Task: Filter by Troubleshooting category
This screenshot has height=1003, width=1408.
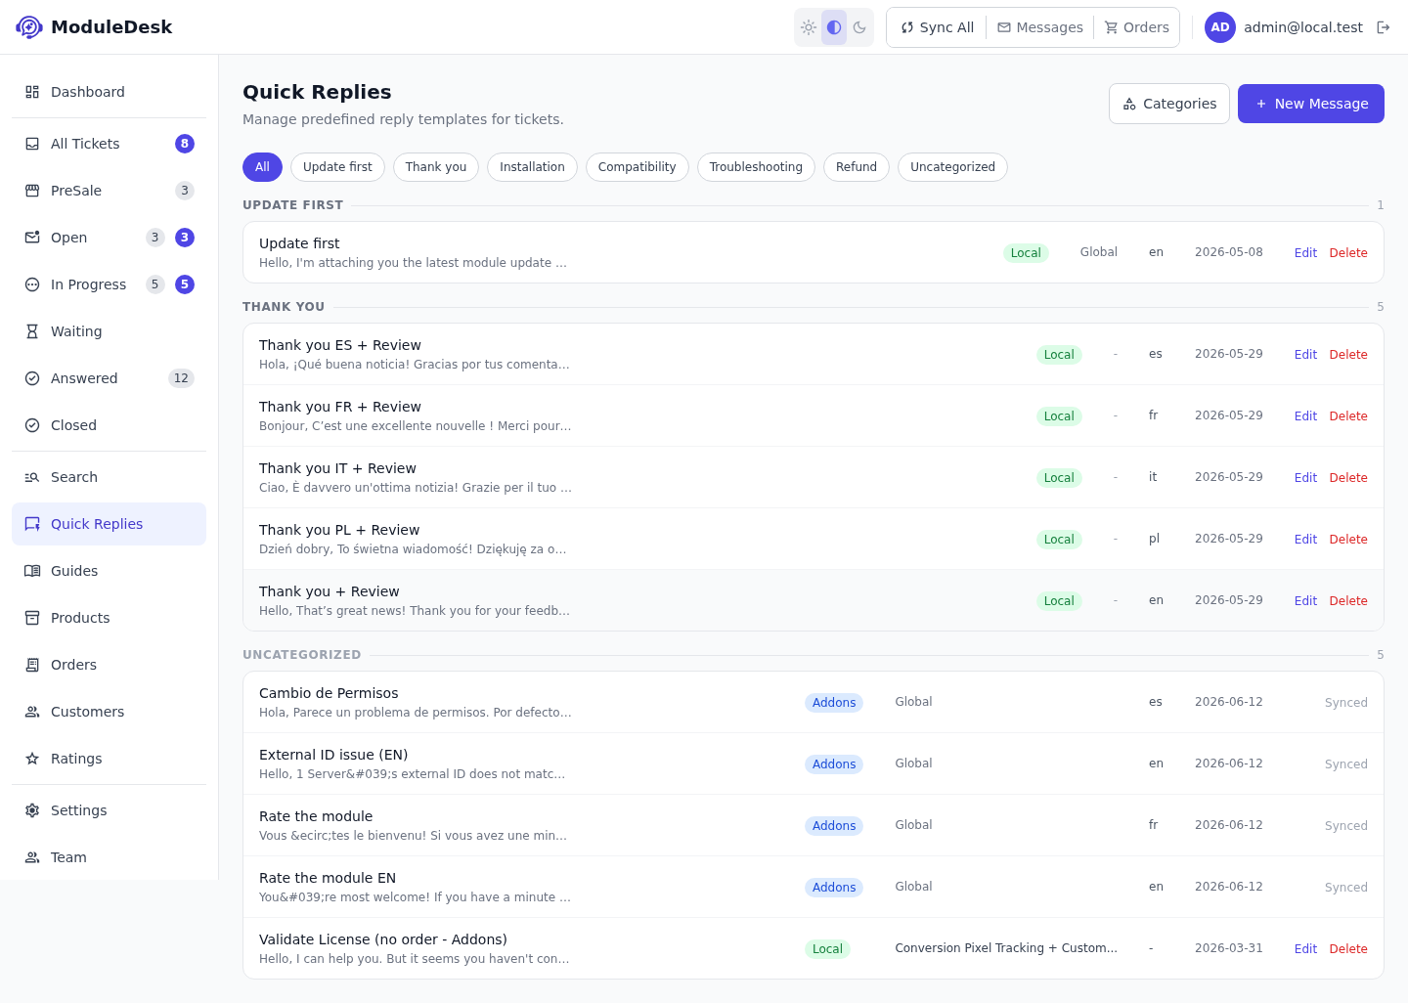Action: tap(756, 167)
